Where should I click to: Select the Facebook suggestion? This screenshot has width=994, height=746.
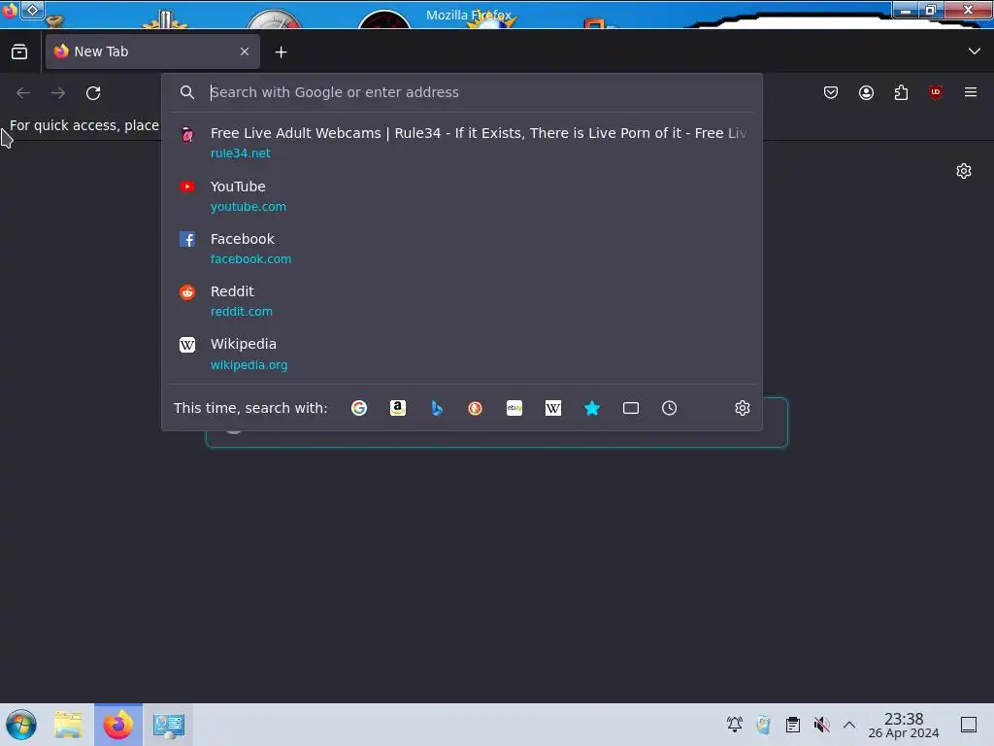click(x=461, y=249)
